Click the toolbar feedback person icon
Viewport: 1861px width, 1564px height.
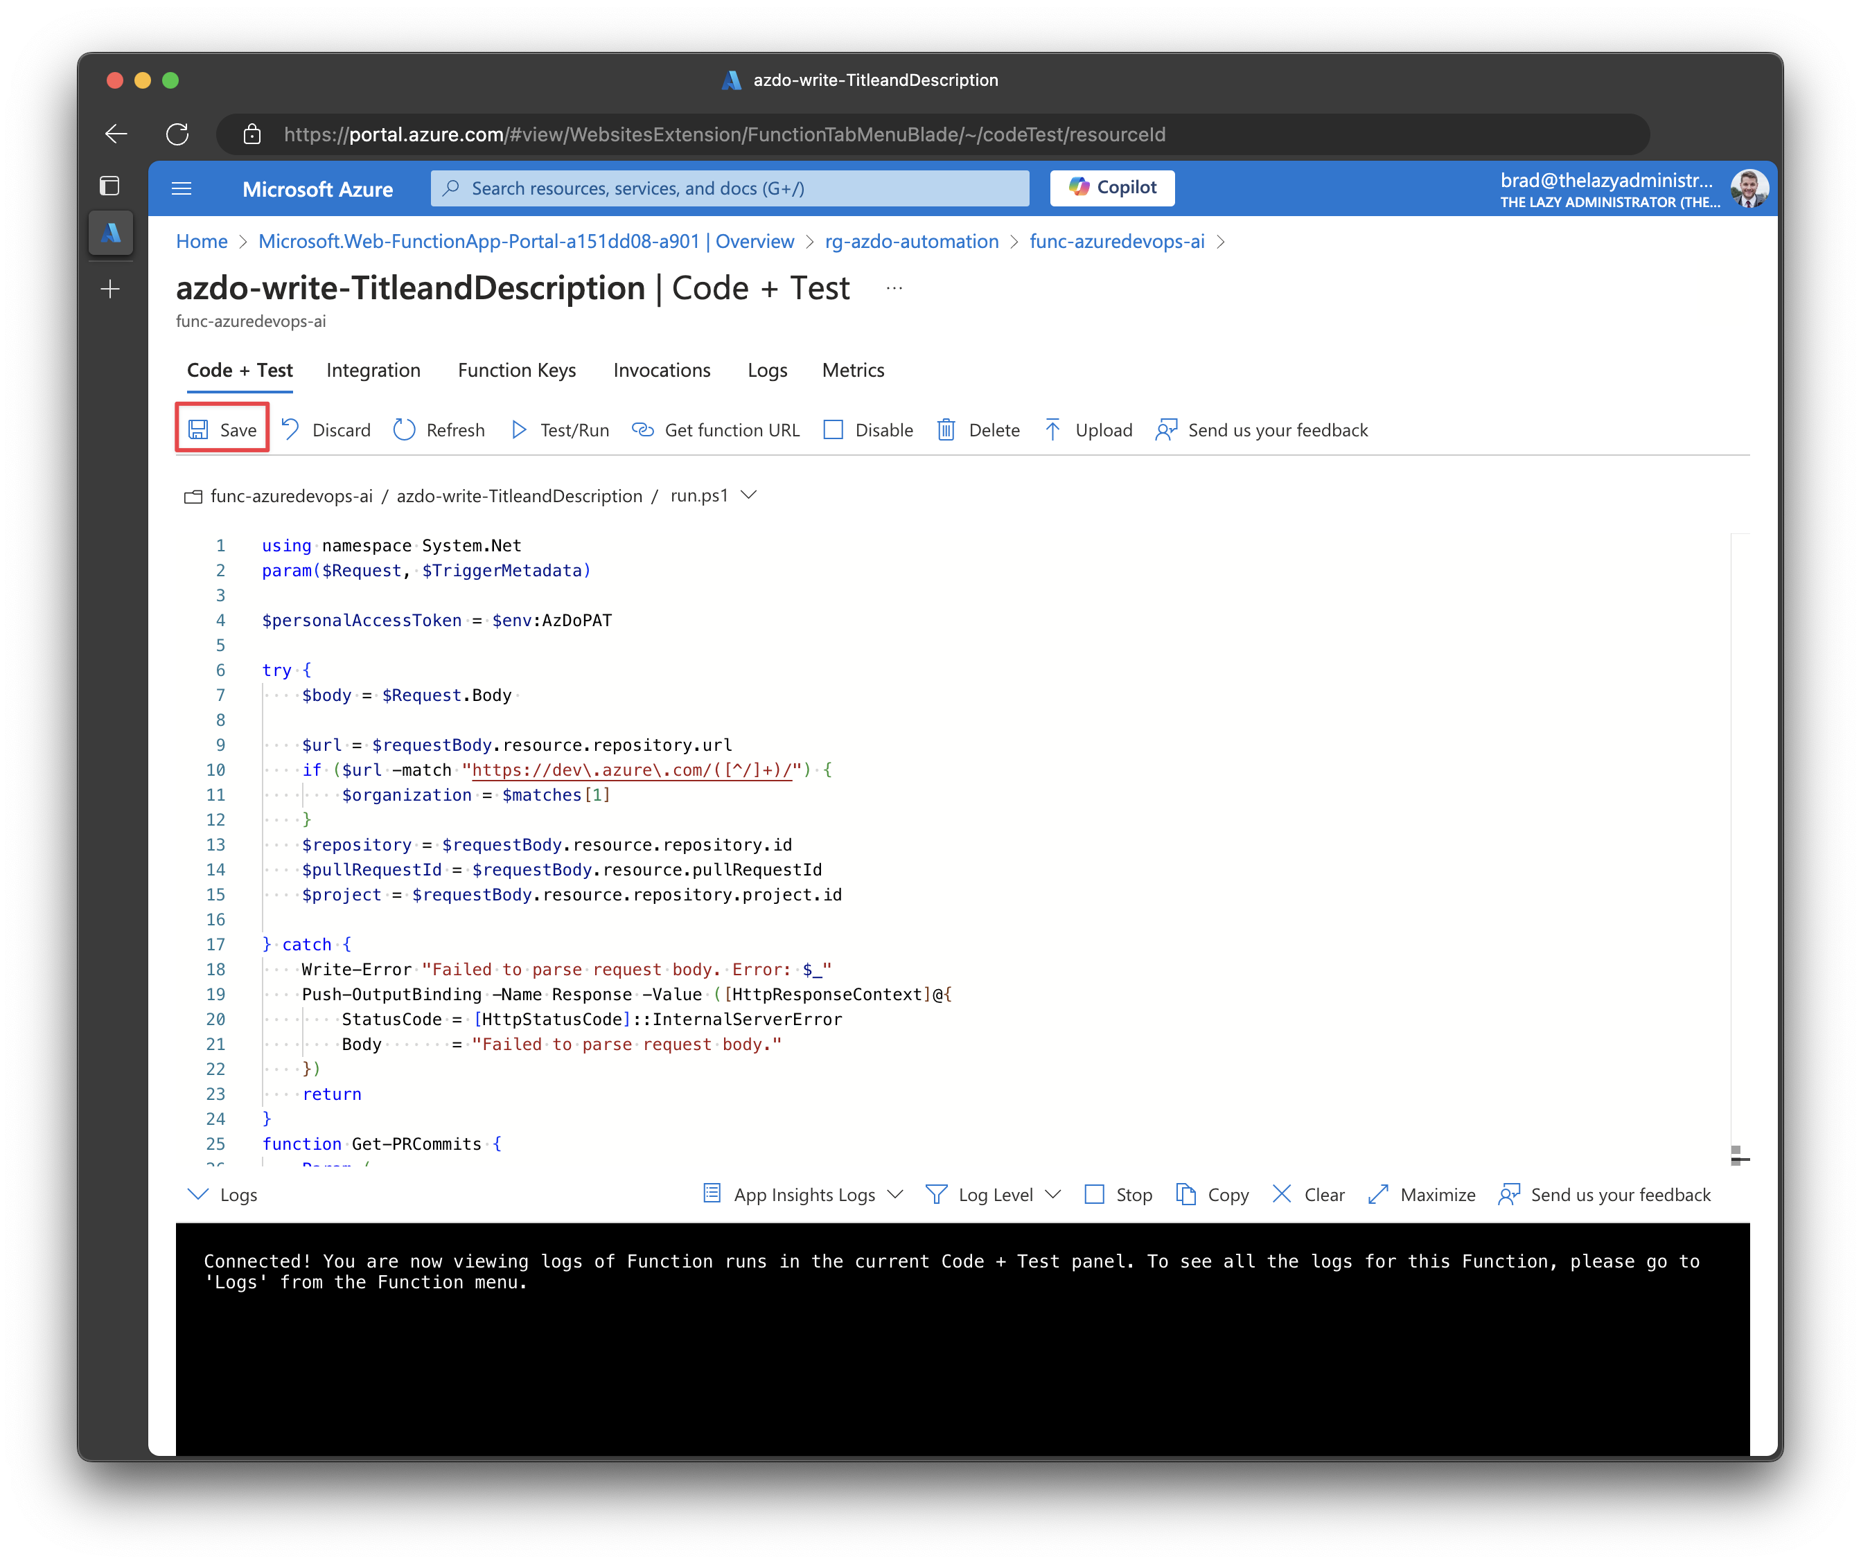(1167, 430)
